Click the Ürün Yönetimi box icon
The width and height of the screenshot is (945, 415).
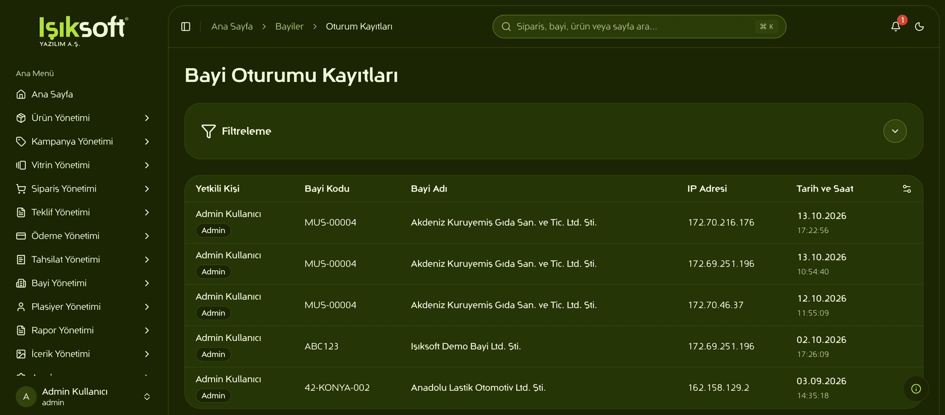pyautogui.click(x=21, y=118)
